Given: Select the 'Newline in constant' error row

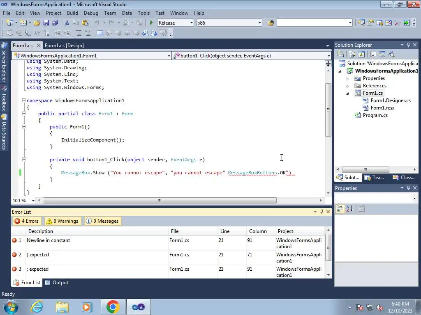Looking at the screenshot, I should point(168,243).
